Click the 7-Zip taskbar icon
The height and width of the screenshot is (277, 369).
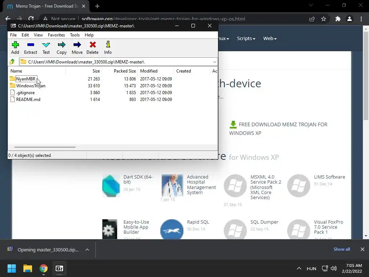click(59, 268)
